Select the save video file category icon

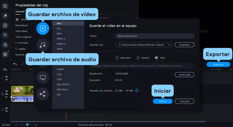click(43, 28)
